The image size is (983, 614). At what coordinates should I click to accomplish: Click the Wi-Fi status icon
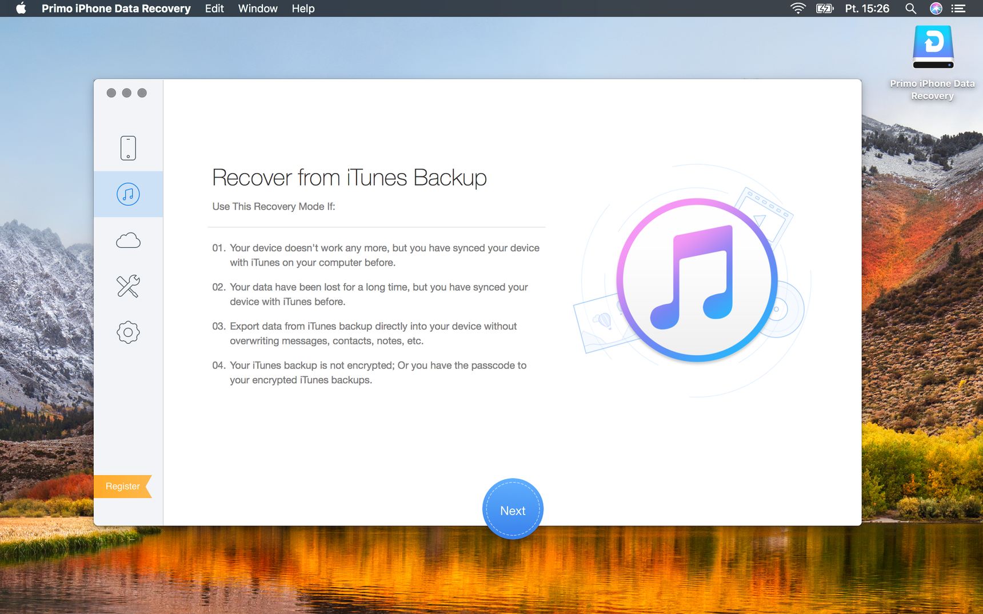point(798,9)
